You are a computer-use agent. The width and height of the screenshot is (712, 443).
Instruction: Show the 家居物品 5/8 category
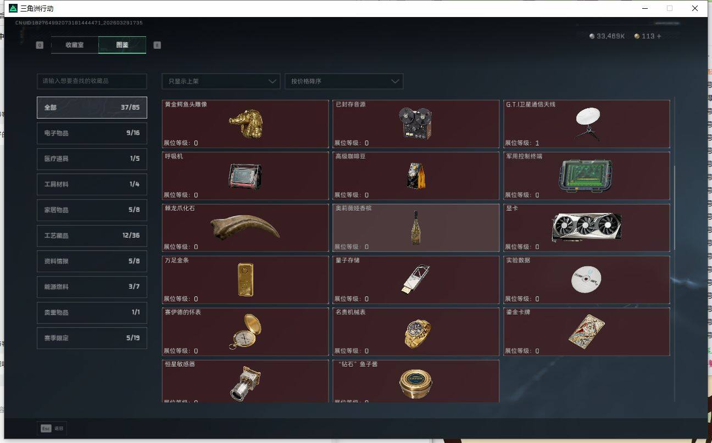92,210
